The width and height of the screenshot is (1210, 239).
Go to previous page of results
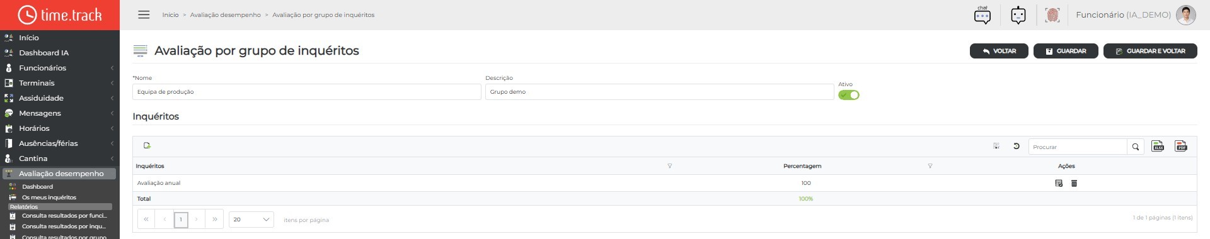pos(164,219)
